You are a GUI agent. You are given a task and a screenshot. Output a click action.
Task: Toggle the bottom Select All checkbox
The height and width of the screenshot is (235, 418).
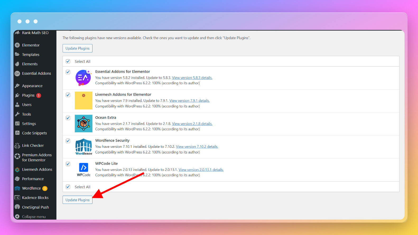[x=68, y=187]
